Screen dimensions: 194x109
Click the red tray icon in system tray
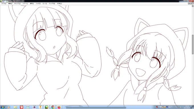tap(157, 107)
